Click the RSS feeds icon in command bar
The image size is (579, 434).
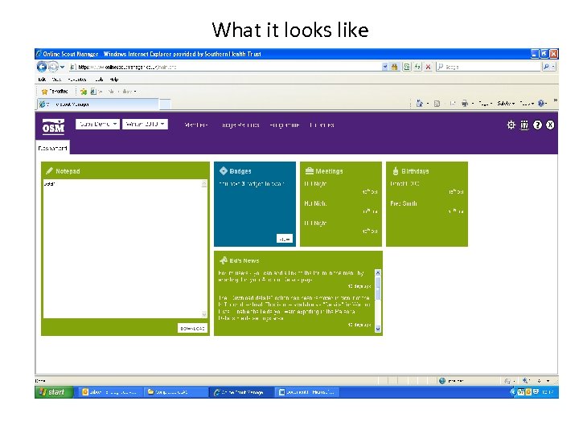(x=437, y=104)
